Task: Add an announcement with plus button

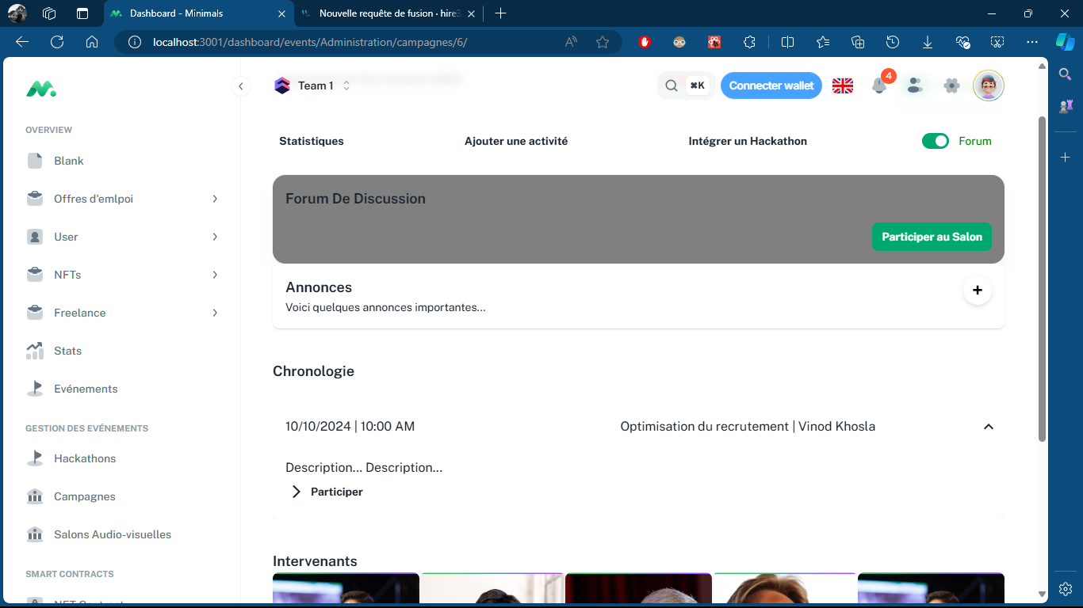Action: (977, 291)
